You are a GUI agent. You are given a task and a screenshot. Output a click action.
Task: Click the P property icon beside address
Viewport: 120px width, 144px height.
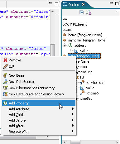70,45
